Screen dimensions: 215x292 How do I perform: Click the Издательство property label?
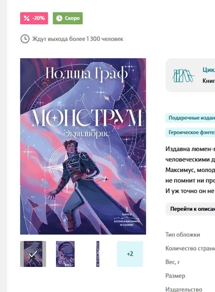(184, 289)
